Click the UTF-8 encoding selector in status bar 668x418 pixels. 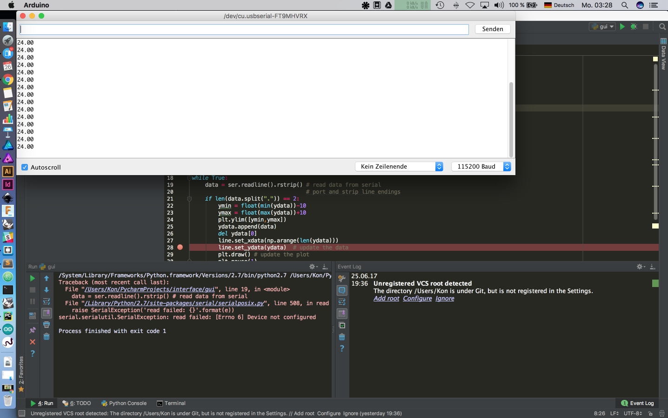633,413
